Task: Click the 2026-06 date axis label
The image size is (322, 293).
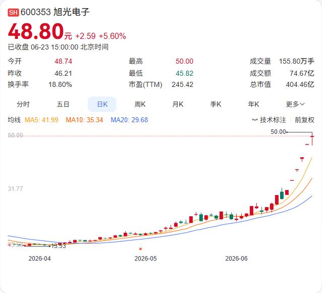Action: (x=236, y=259)
